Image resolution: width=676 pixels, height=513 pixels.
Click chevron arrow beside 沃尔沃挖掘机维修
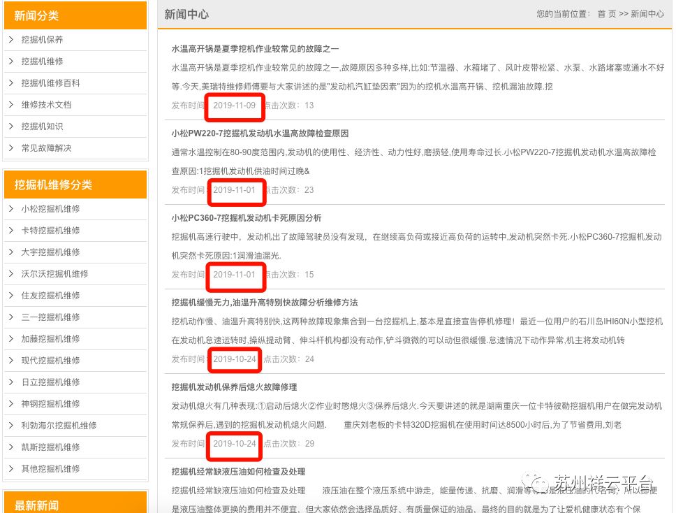[11, 273]
